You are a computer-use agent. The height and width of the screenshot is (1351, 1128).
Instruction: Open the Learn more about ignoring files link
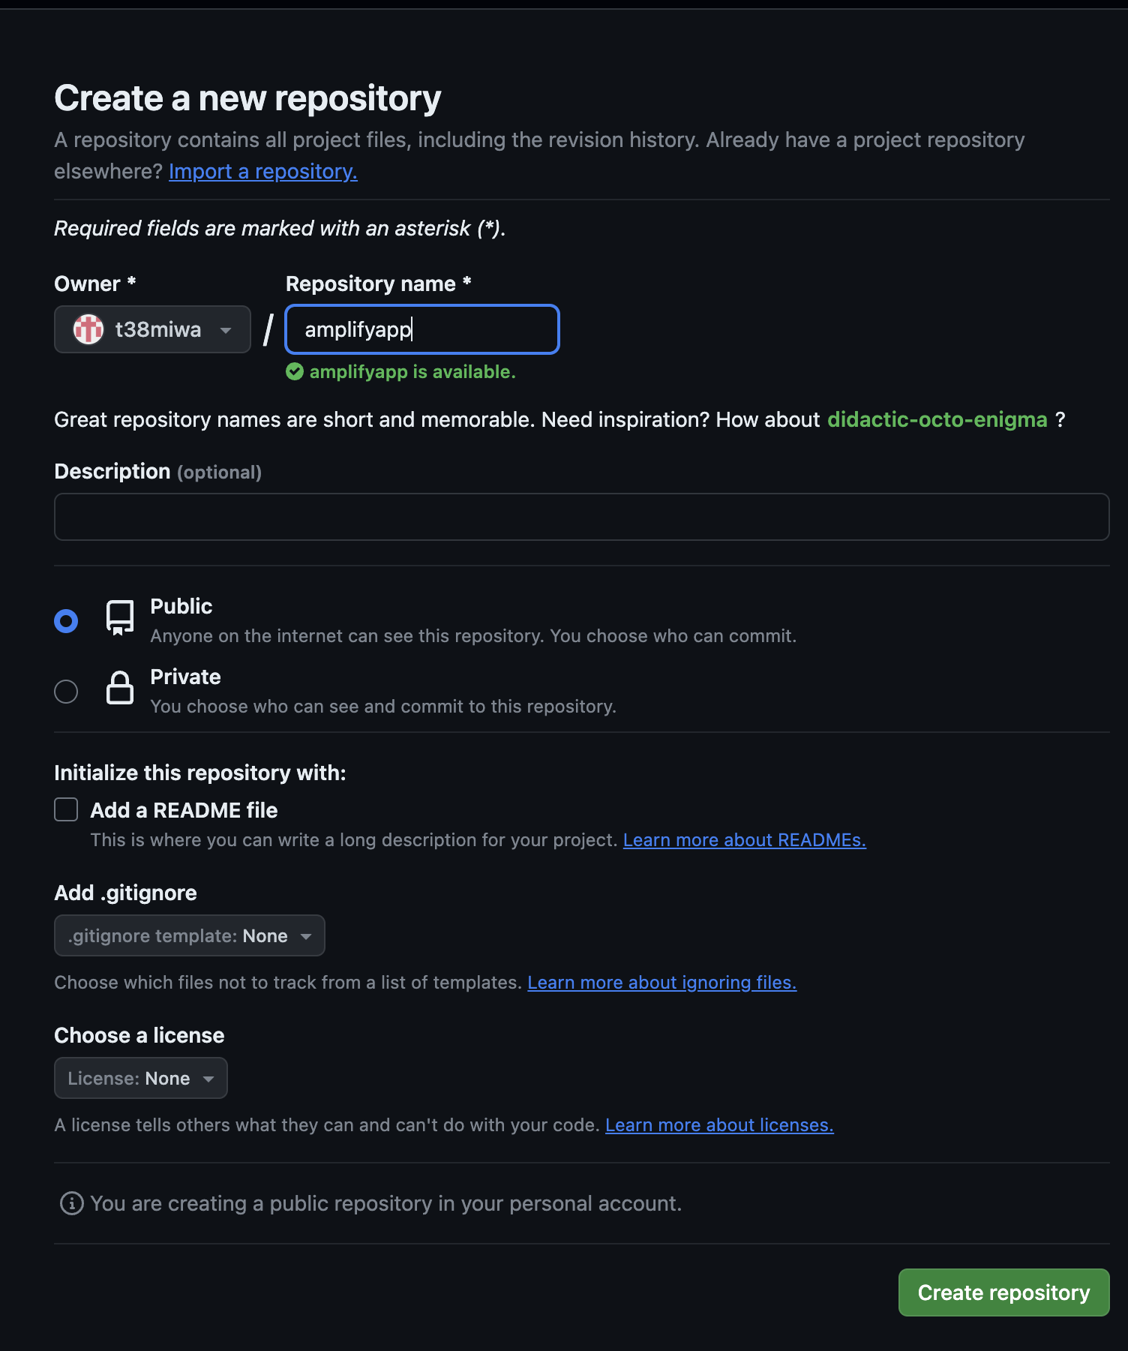coord(662,982)
